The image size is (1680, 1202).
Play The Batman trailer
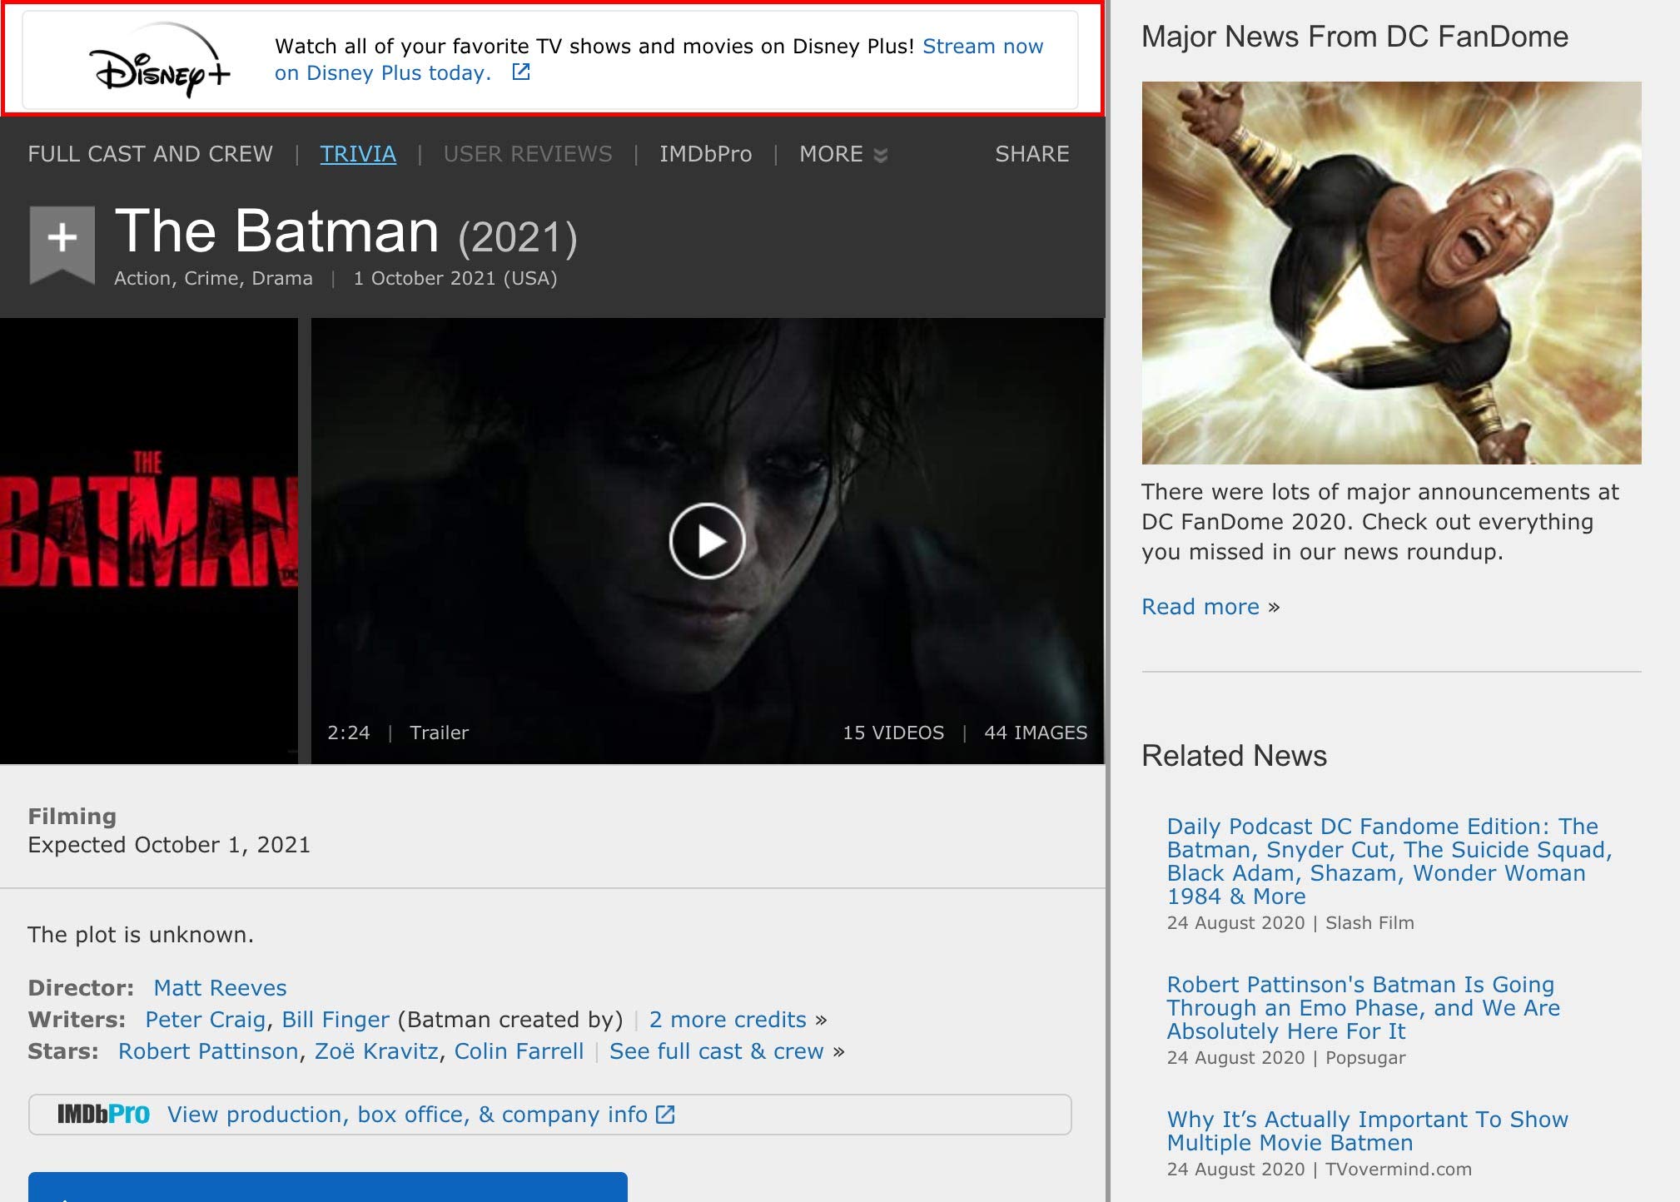707,541
